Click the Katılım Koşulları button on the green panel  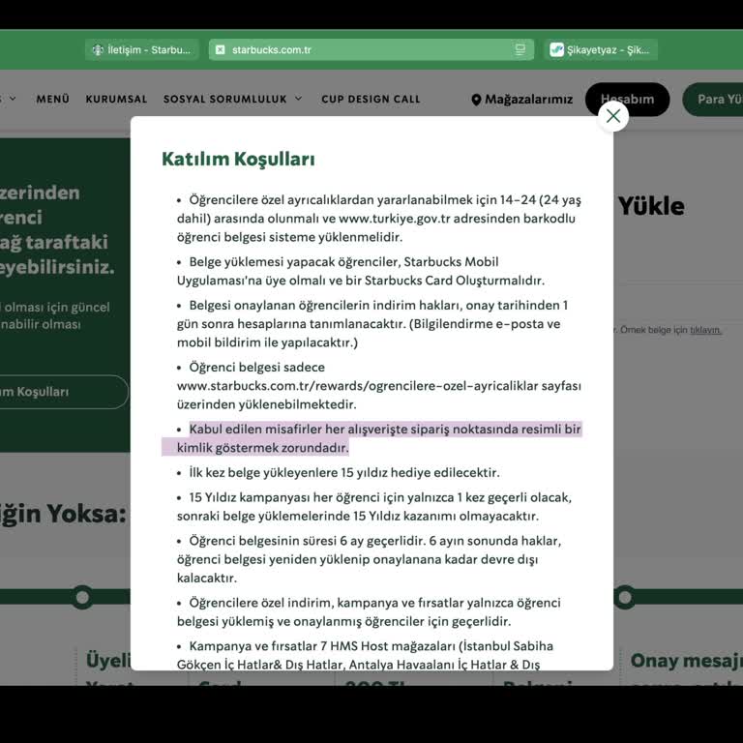pos(64,392)
